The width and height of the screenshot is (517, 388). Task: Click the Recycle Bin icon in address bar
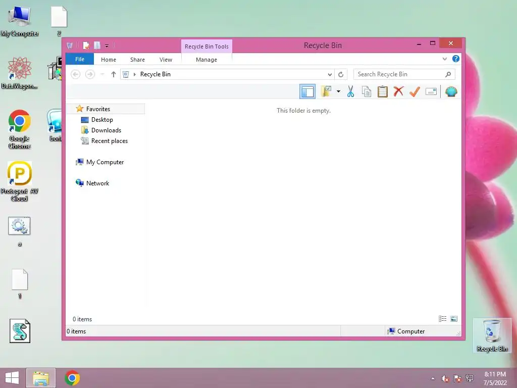(126, 74)
